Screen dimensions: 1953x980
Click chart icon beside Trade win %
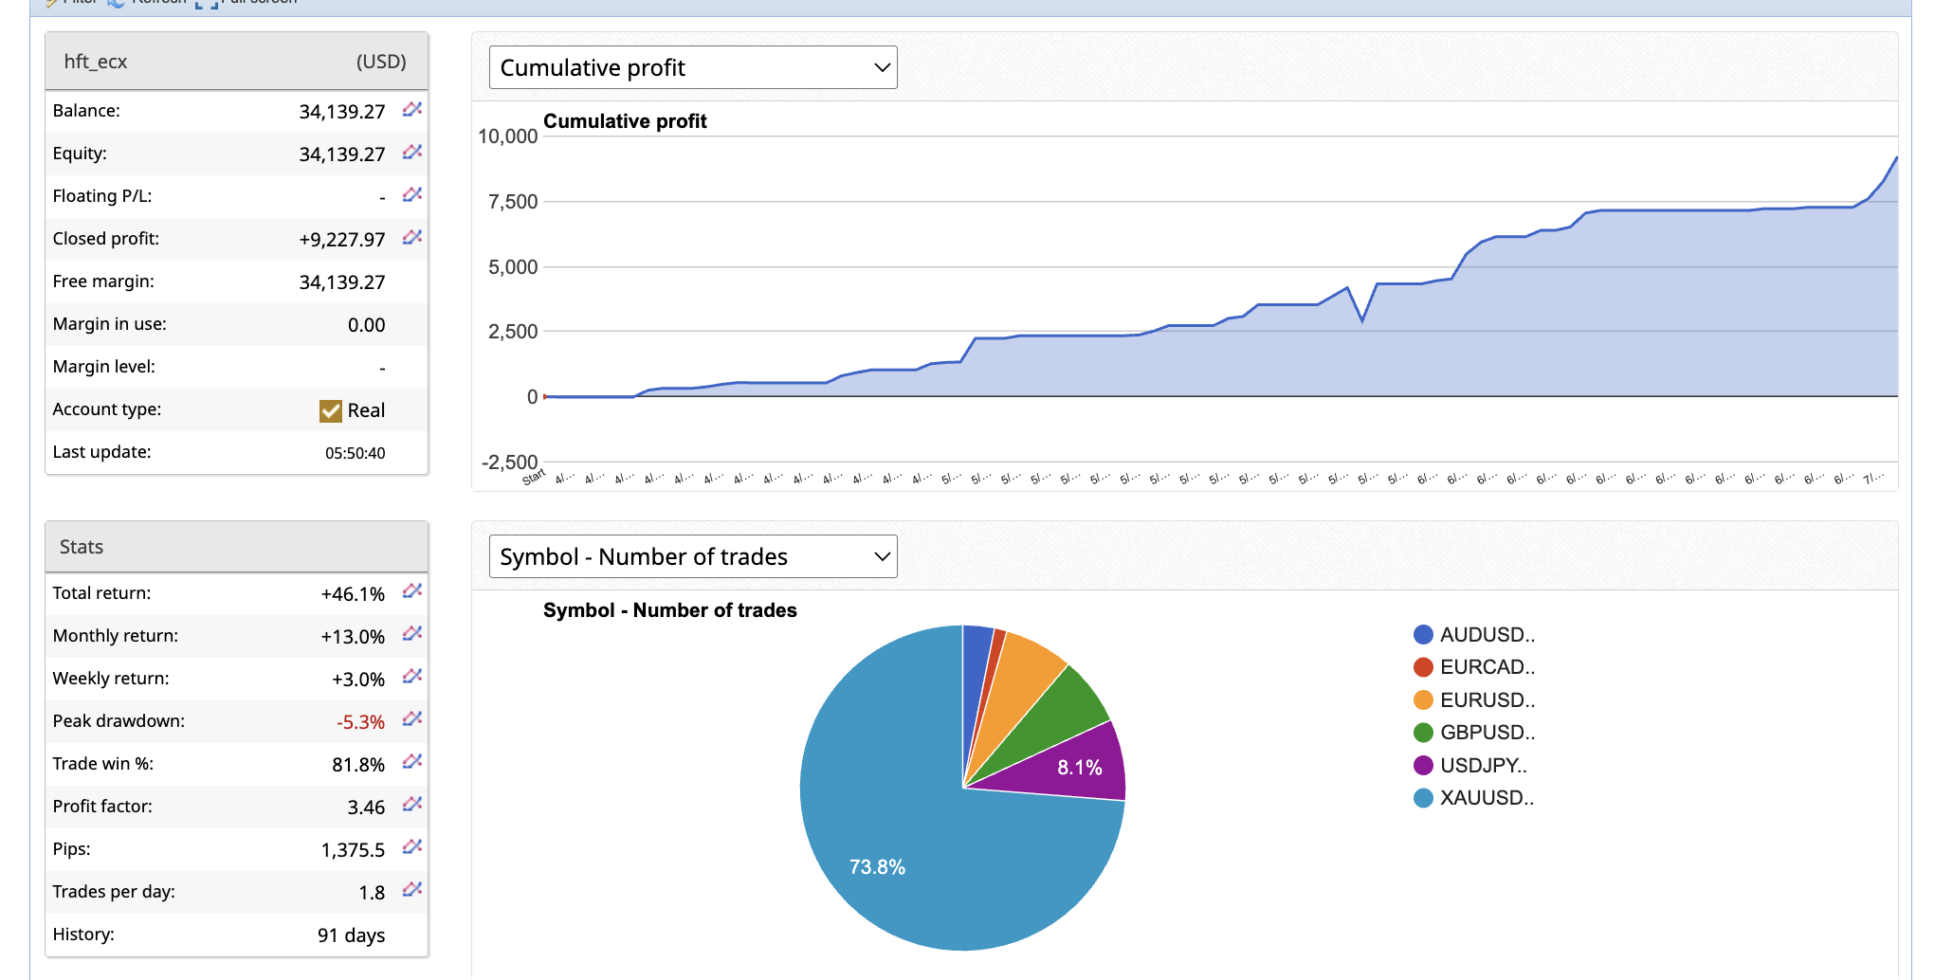click(411, 763)
